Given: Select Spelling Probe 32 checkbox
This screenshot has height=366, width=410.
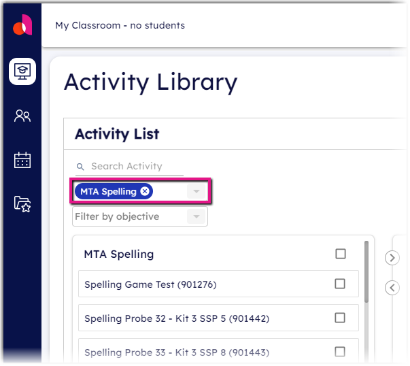Looking at the screenshot, I should (340, 318).
